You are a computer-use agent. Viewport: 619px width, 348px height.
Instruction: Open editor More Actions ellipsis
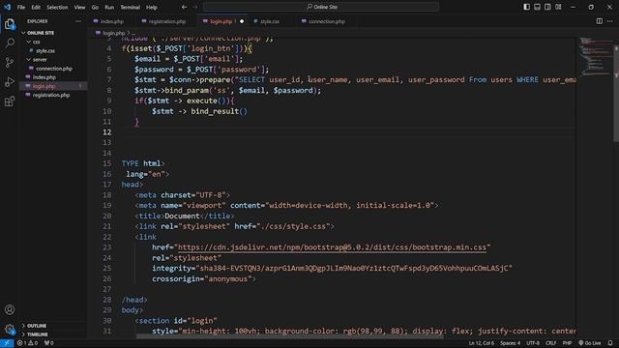610,21
